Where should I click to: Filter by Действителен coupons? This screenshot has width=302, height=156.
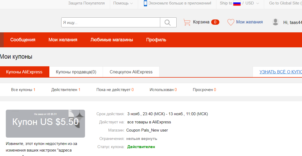[x=66, y=90]
